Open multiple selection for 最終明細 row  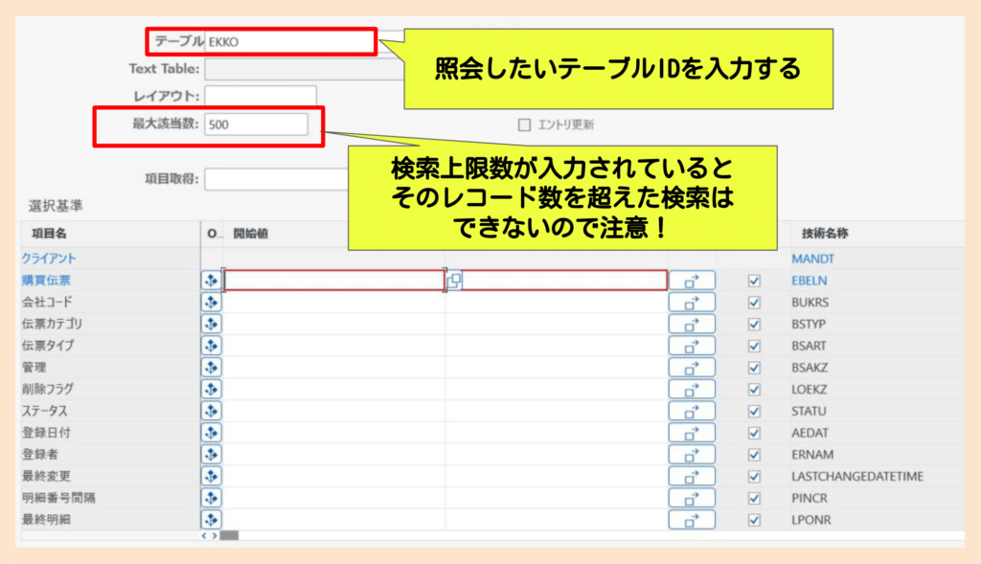[211, 518]
